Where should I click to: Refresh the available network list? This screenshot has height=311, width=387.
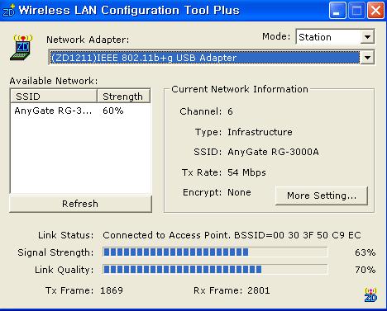coord(80,204)
